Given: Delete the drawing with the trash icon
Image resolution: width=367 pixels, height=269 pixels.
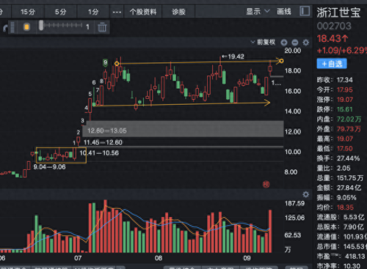Looking at the screenshot, I should point(102,27).
